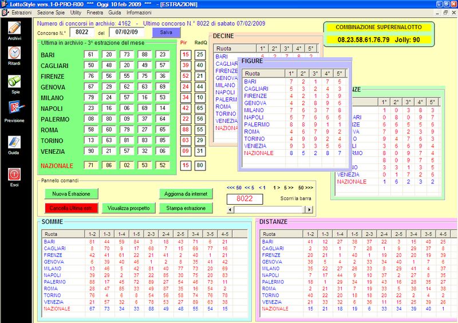Viewport: 458px width, 323px height.
Task: Click ROMA Pir value 88
Action: click(185, 130)
